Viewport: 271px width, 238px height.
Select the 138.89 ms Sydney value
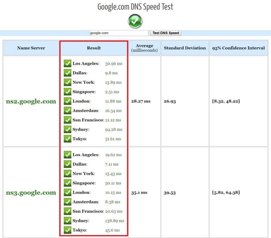pyautogui.click(x=115, y=221)
